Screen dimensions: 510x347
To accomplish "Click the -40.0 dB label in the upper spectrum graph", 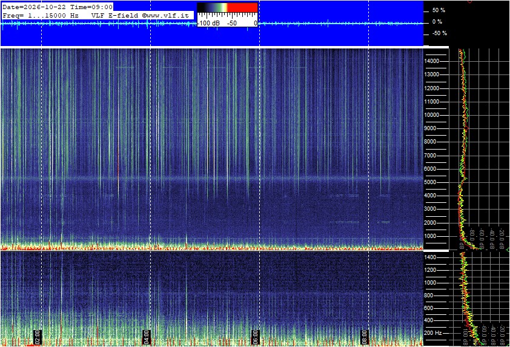I will click(492, 239).
